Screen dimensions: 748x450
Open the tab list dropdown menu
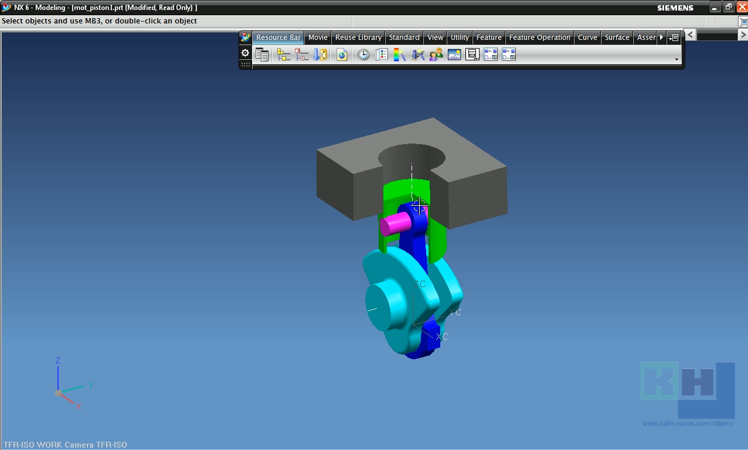[674, 37]
